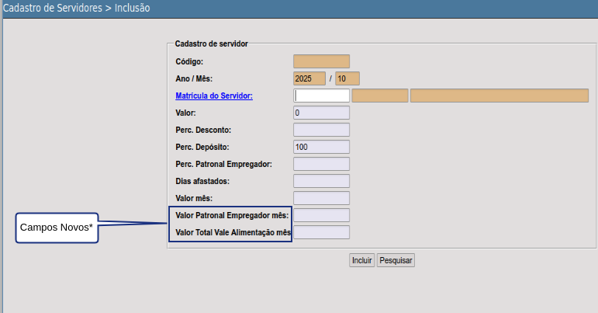Click the Valor Total Vale Alimentação mês input
Viewport: 598px width, 313px height.
tap(321, 232)
